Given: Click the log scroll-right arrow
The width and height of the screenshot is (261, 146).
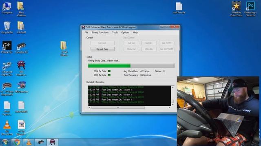Looking at the screenshot, I should pos(169,107).
